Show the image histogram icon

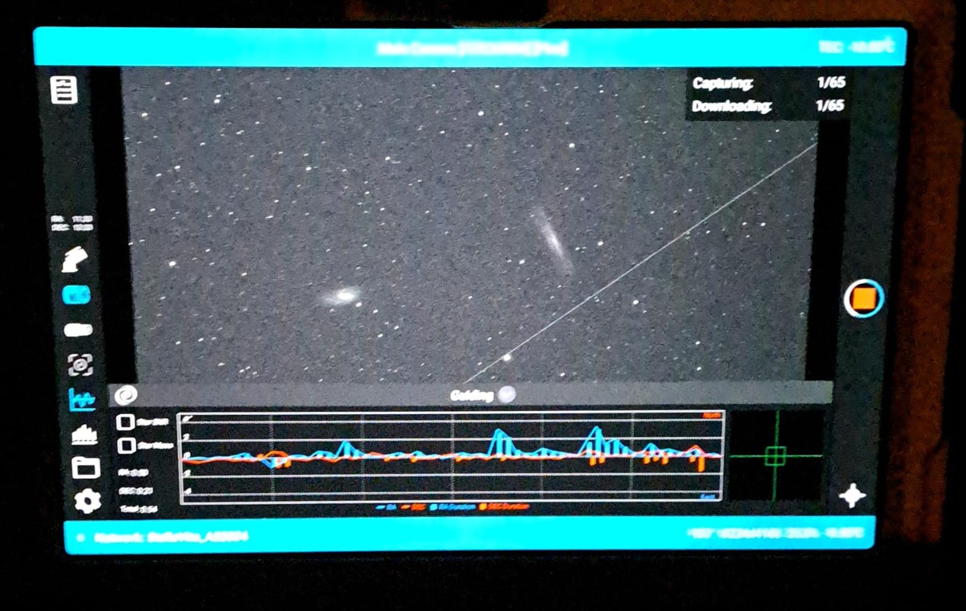(x=84, y=434)
